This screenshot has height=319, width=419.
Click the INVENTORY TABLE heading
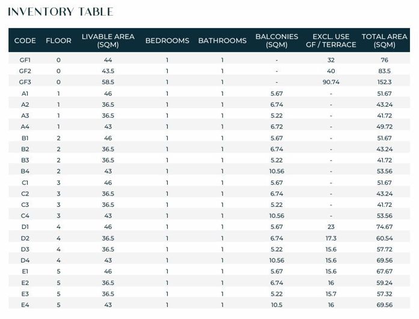point(61,12)
